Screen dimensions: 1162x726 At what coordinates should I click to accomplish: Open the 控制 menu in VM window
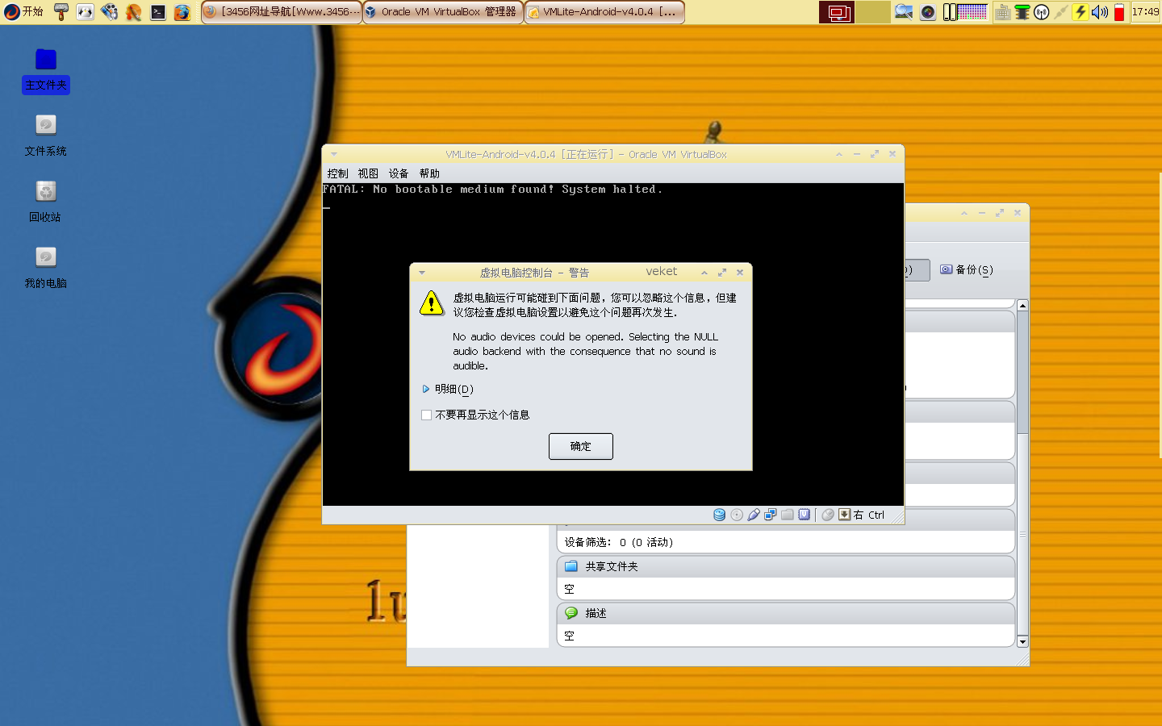[338, 173]
